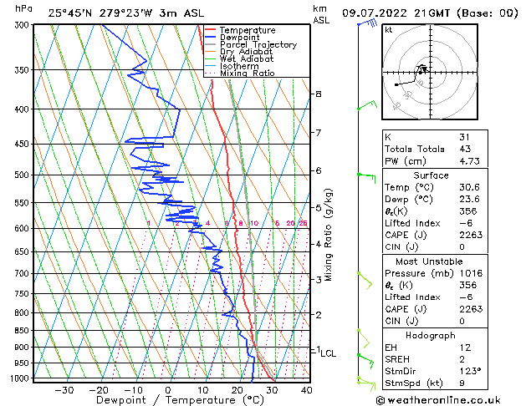The height and width of the screenshot is (406, 526).
Task: Click the 'Mixing Ratio' legend entry
Action: 248,73
